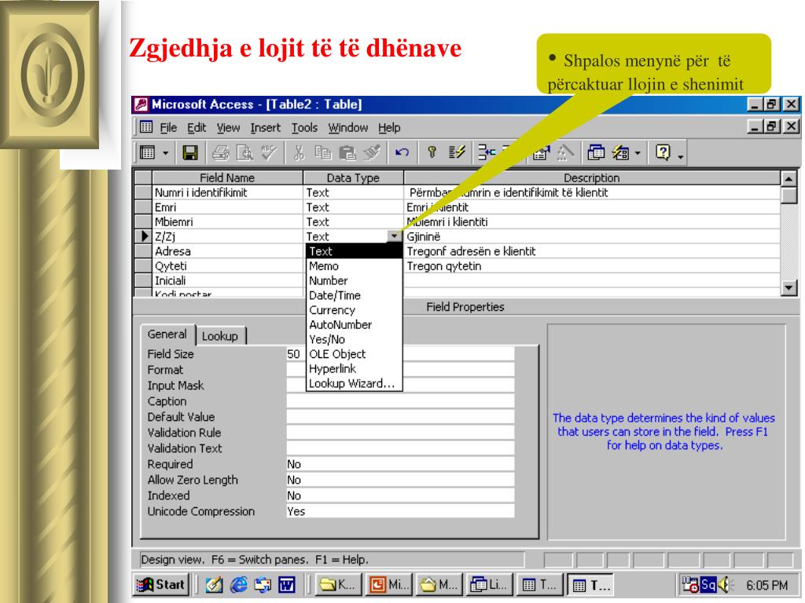Launch Lookup Wizard... from type list

(x=354, y=383)
